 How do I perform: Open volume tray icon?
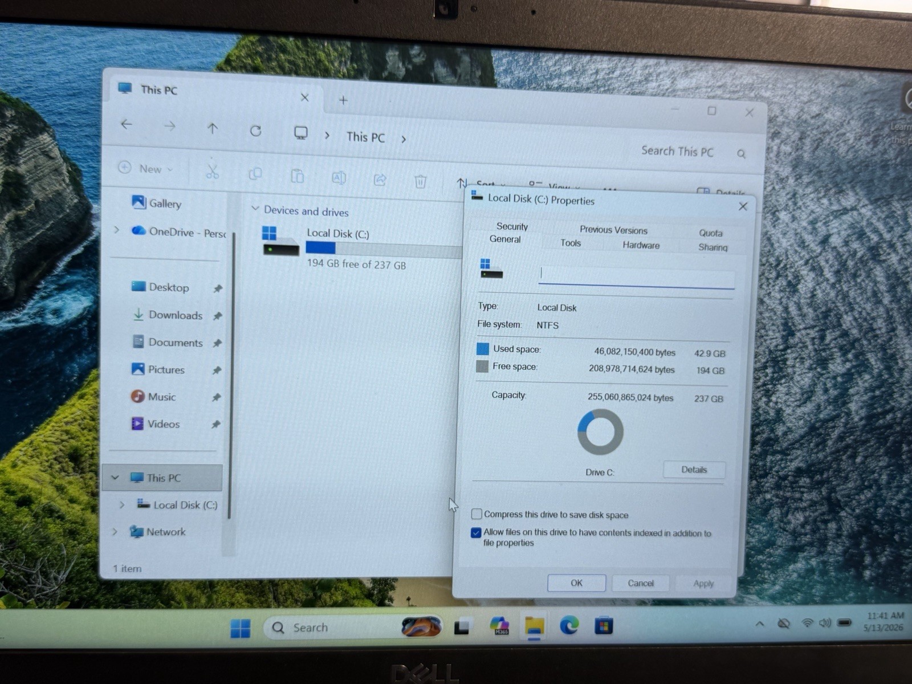point(825,623)
